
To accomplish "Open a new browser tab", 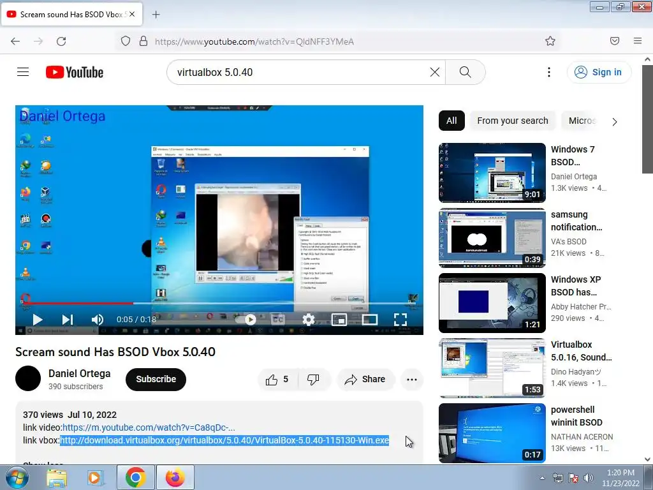I will tap(156, 15).
